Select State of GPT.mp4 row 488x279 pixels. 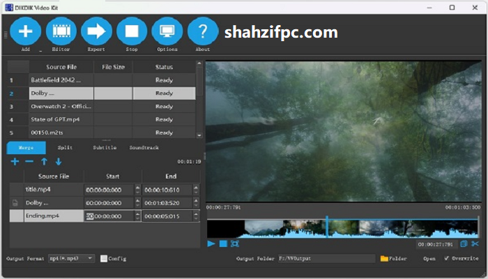(61, 119)
